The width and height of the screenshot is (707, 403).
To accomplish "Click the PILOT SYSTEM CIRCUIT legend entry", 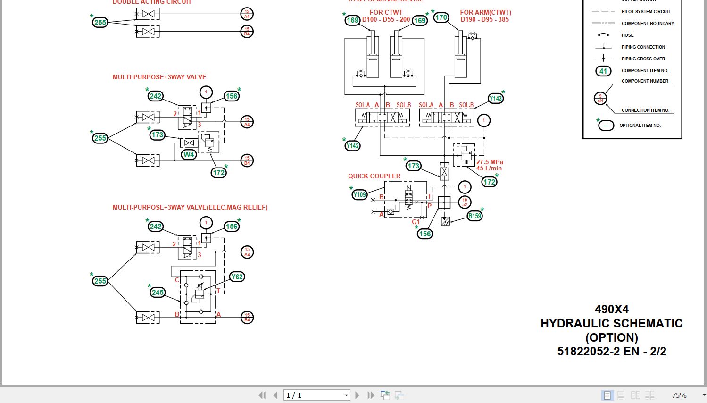I will 646,11.
